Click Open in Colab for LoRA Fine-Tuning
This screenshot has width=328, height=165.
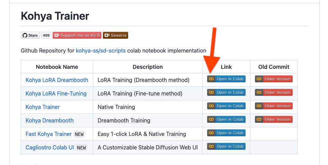226,92
